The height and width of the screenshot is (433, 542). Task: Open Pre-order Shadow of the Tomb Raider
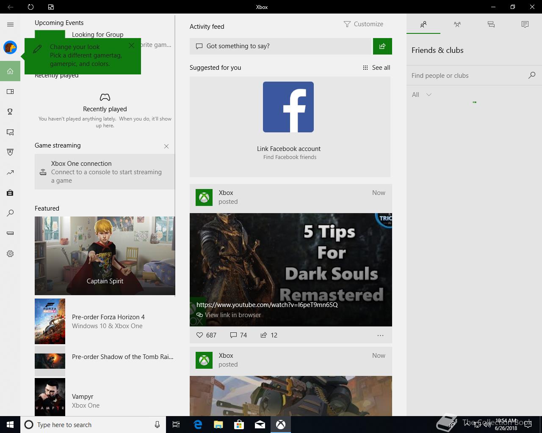[105, 361]
